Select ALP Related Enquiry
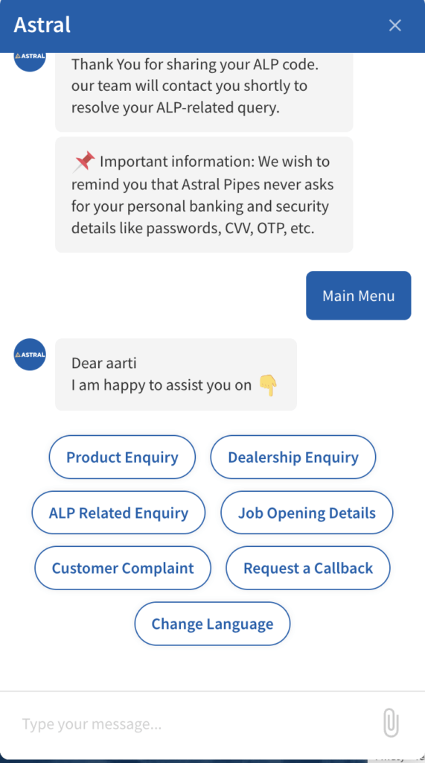Image resolution: width=425 pixels, height=763 pixels. (118, 513)
